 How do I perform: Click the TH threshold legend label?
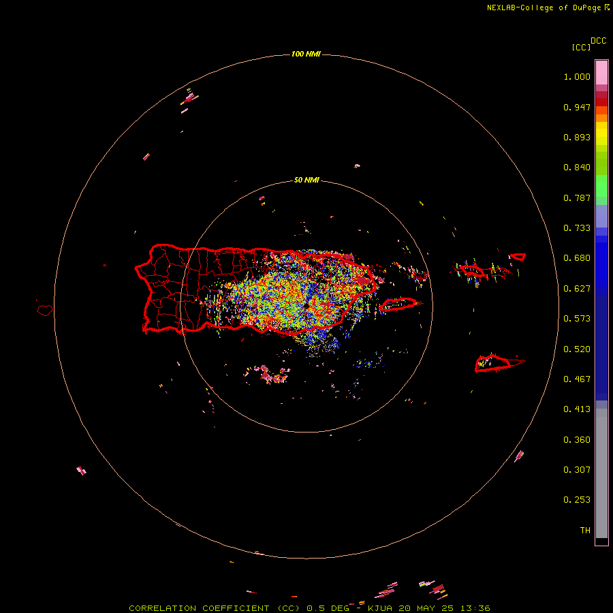(585, 531)
